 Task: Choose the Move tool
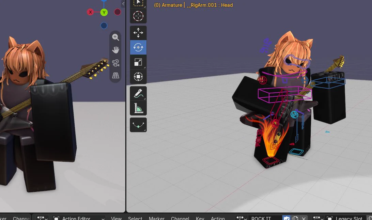(x=138, y=33)
